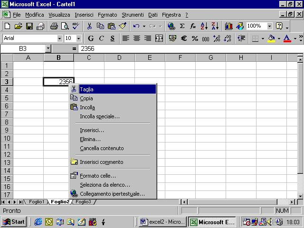Open the Name Box dropdown arrow
Image resolution: width=304 pixels, height=228 pixels.
(x=48, y=48)
